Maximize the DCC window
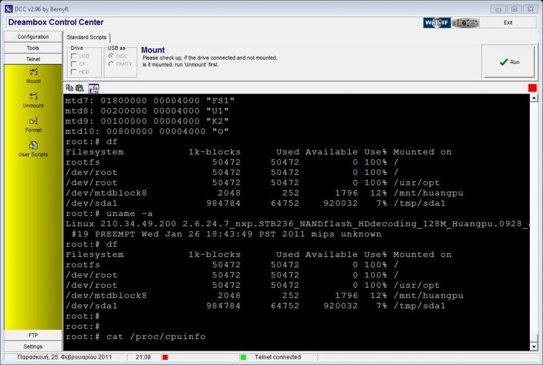 pyautogui.click(x=514, y=9)
